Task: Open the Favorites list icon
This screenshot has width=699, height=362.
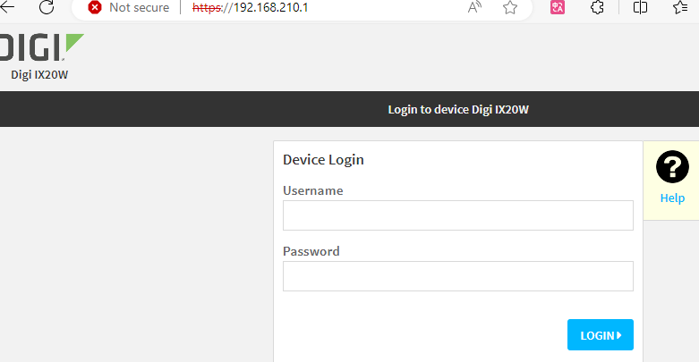Action: point(680,7)
